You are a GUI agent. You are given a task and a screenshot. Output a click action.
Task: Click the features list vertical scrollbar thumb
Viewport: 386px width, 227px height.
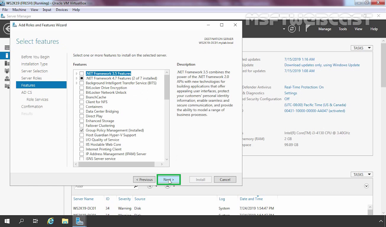167,87
